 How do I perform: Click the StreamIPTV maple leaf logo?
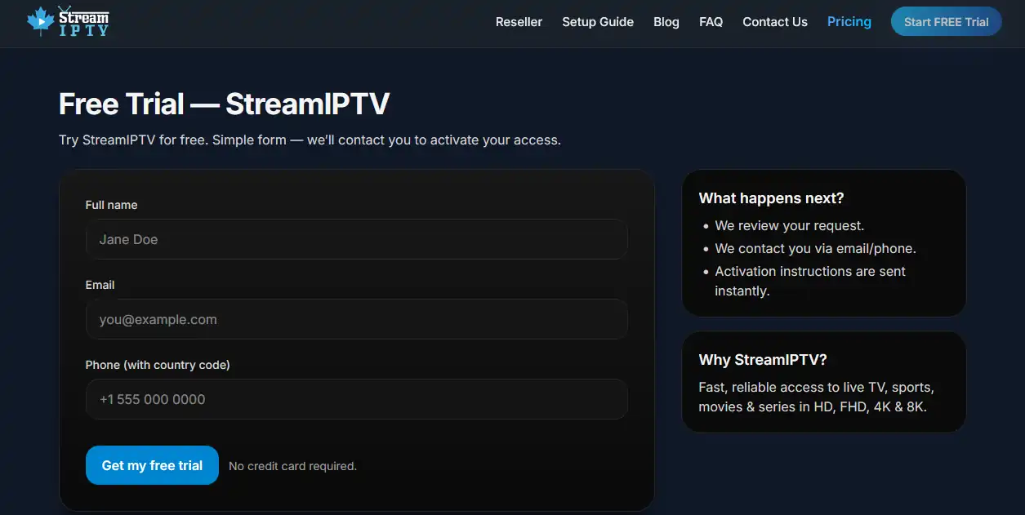click(67, 22)
